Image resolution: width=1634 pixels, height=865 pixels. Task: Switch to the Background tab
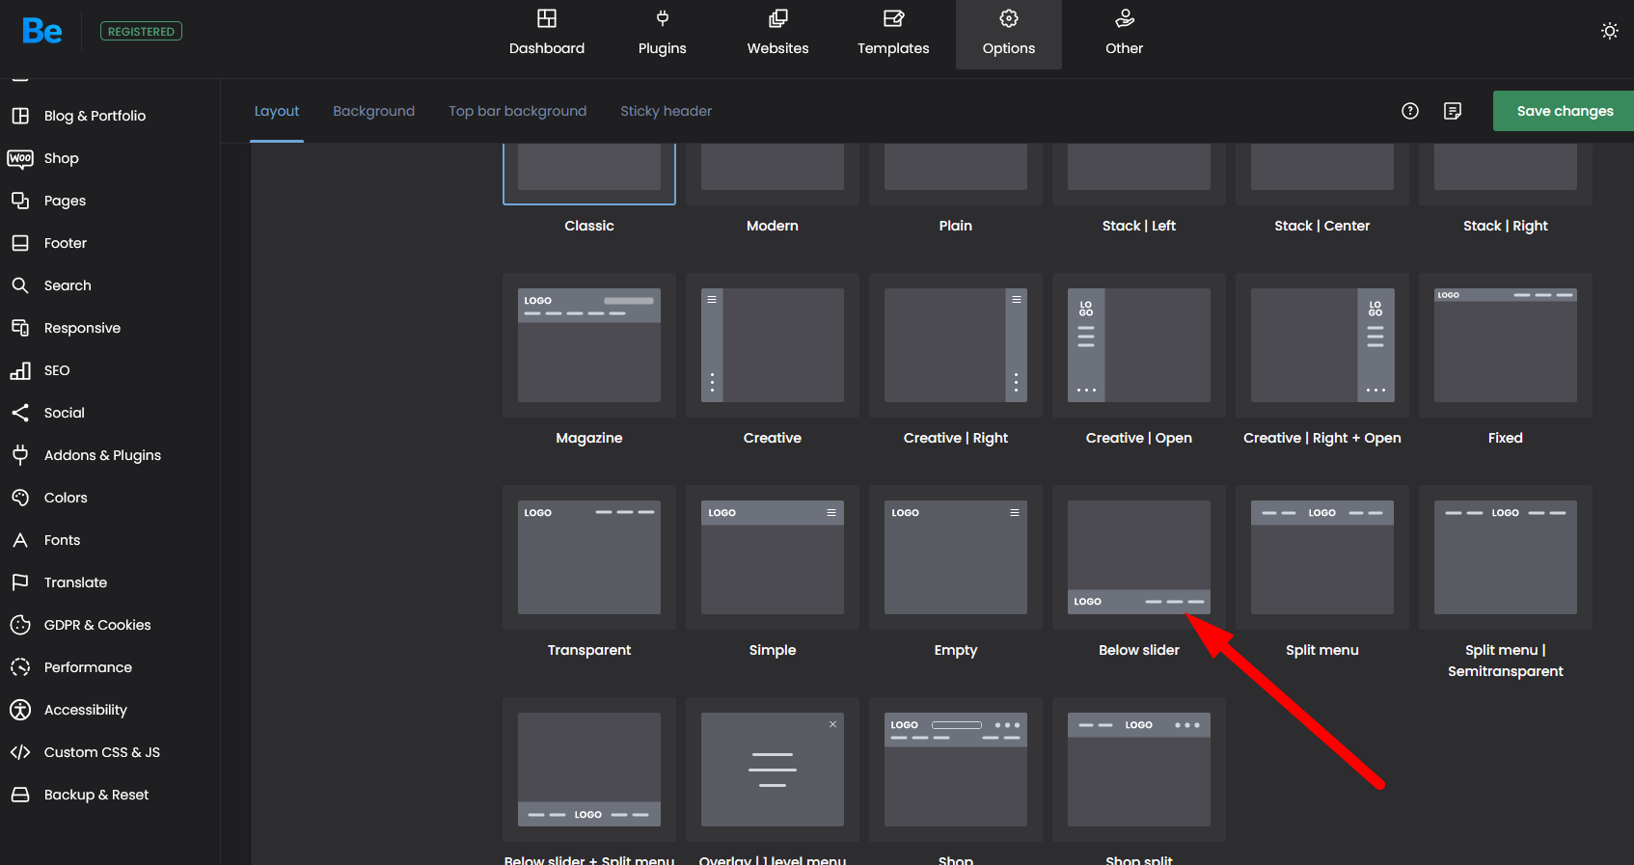(x=374, y=111)
